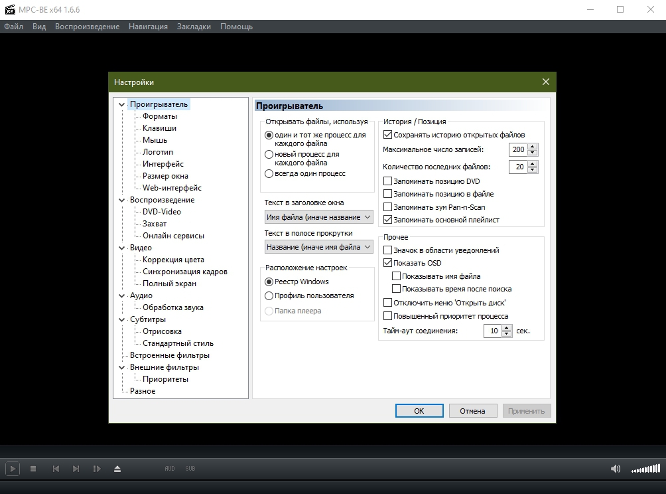Click the frame step icon

[x=97, y=469]
